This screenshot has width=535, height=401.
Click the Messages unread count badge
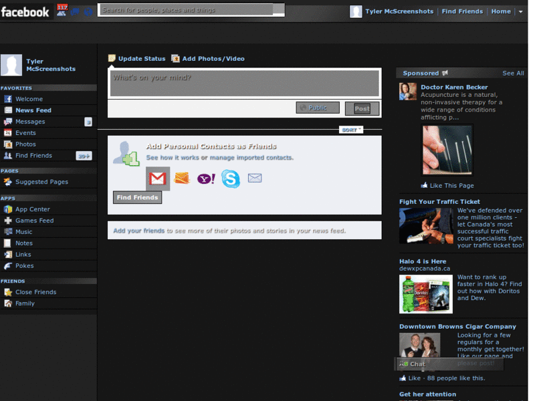(x=88, y=122)
